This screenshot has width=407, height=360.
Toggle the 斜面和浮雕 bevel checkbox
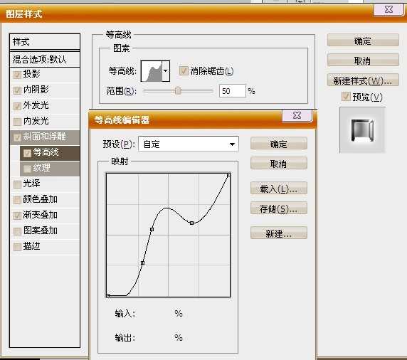click(x=17, y=137)
